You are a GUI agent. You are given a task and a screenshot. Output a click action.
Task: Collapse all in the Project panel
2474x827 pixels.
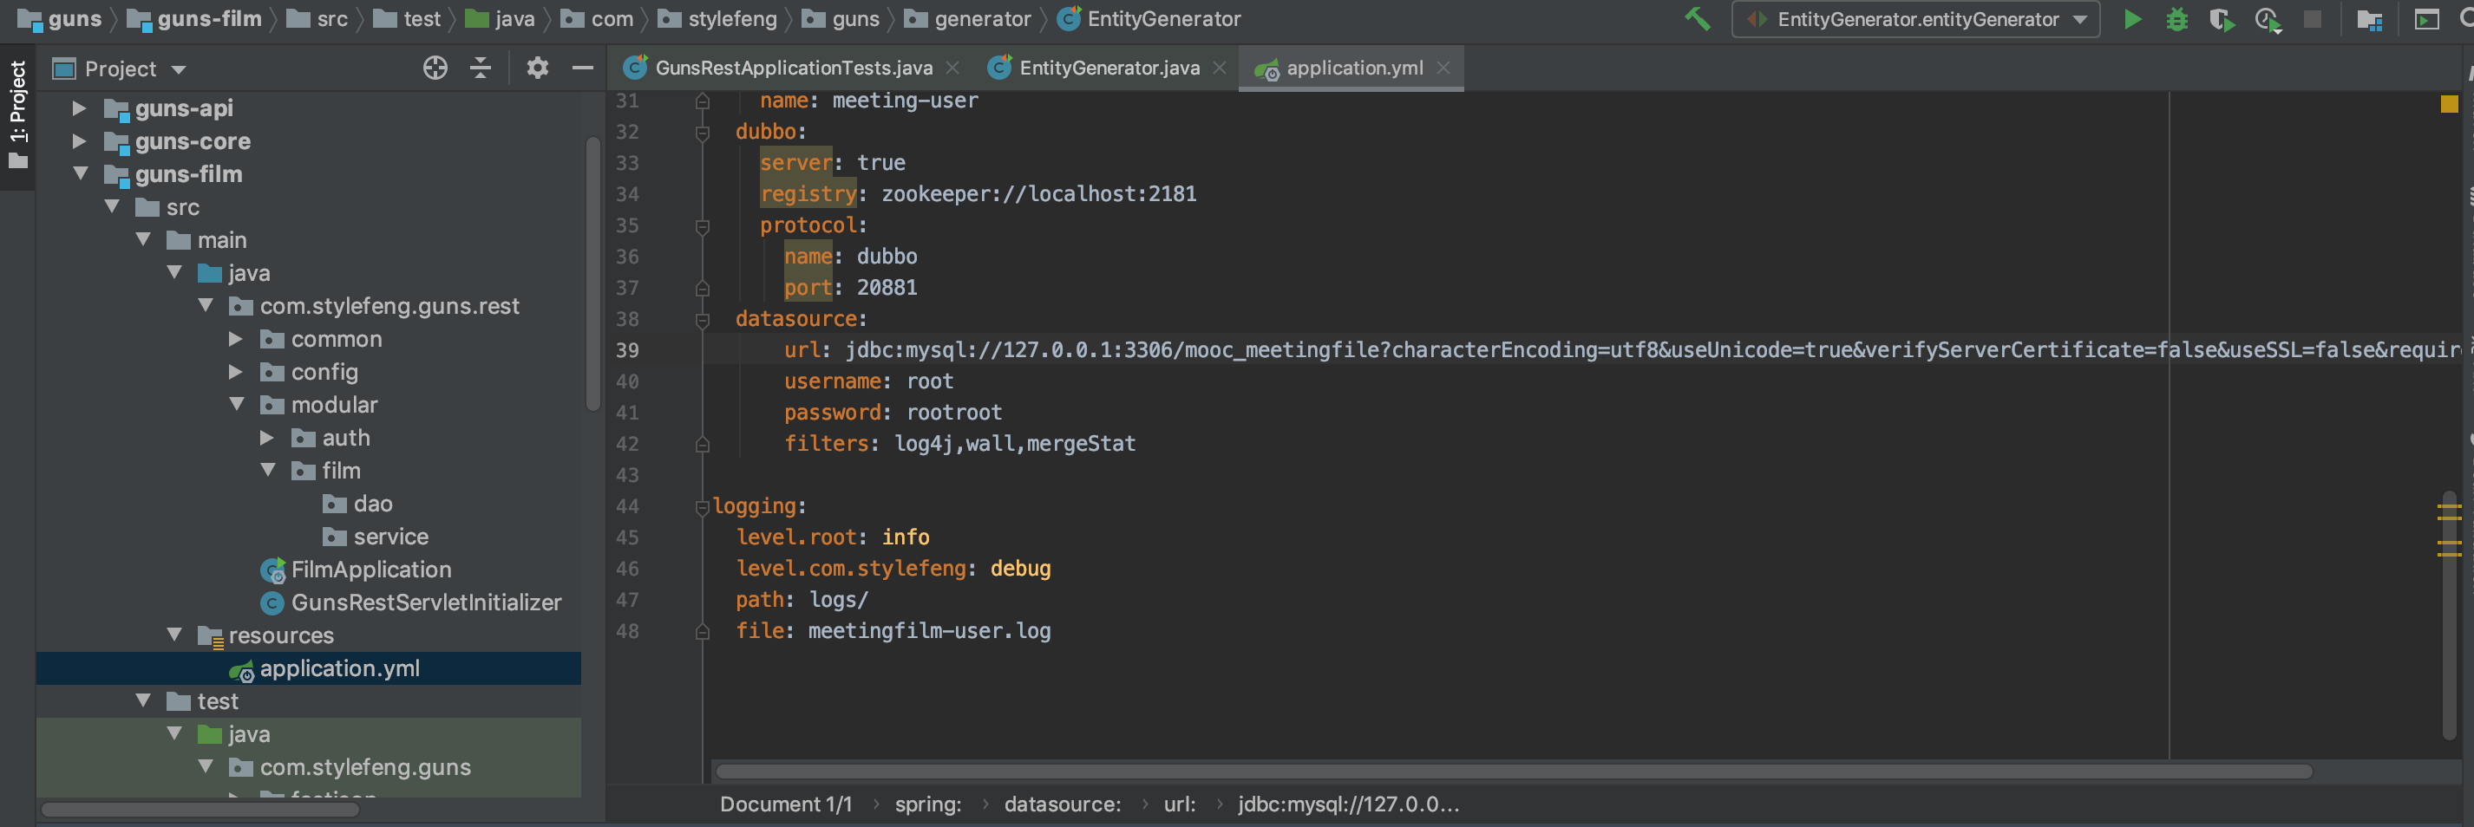[x=481, y=68]
